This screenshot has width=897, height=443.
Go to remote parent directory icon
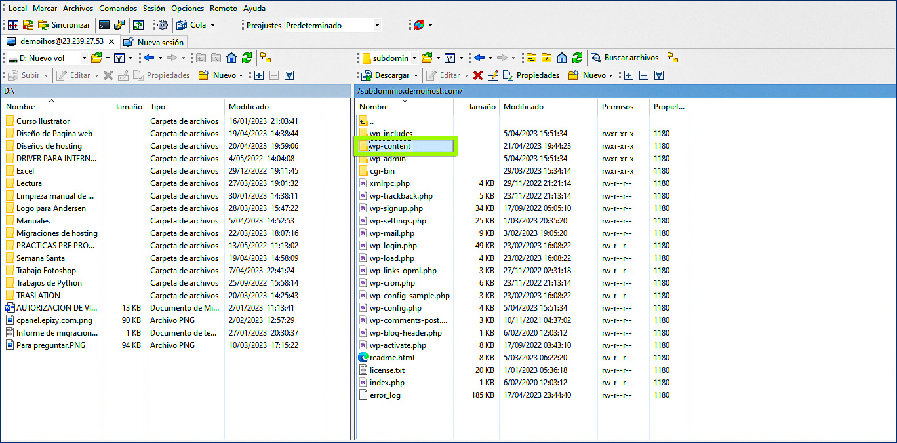pyautogui.click(x=531, y=58)
